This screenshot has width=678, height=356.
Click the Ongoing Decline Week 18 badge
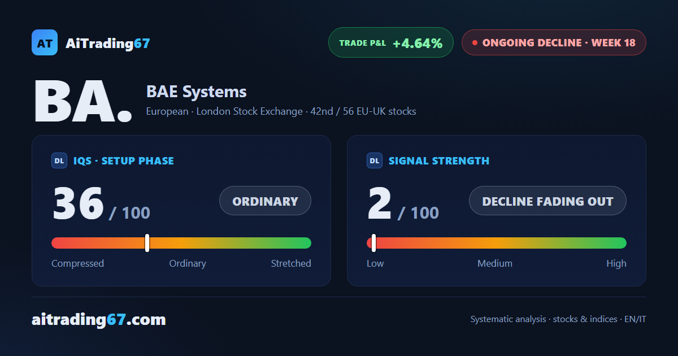pos(554,42)
